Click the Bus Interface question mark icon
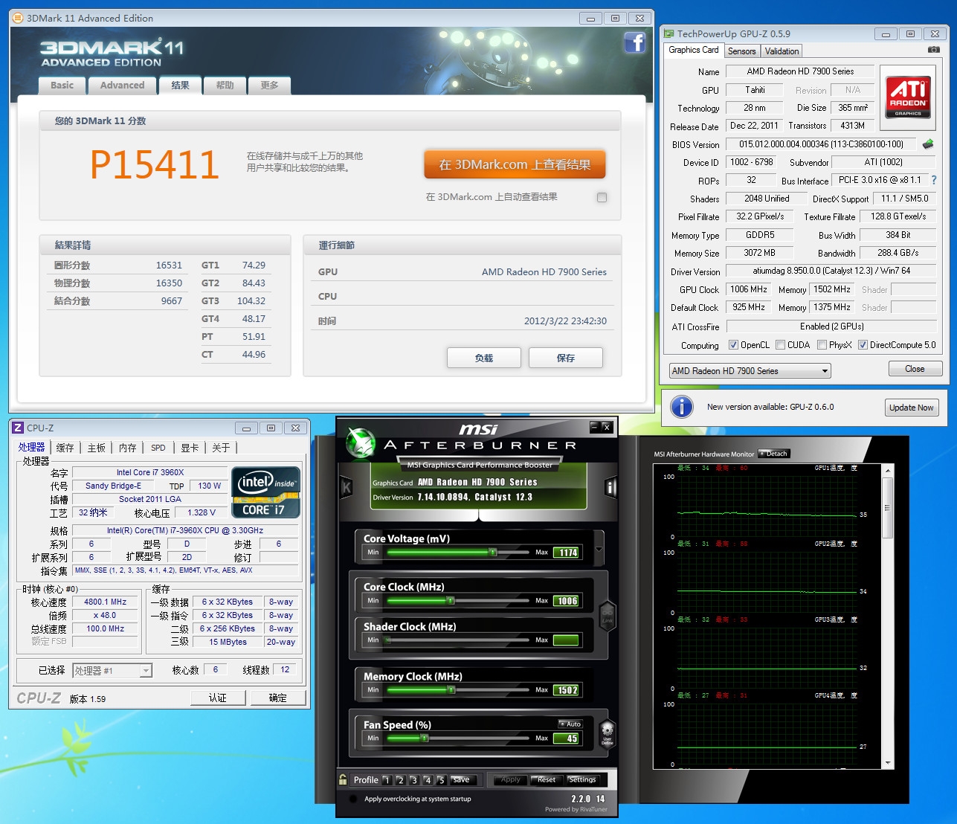 point(934,180)
